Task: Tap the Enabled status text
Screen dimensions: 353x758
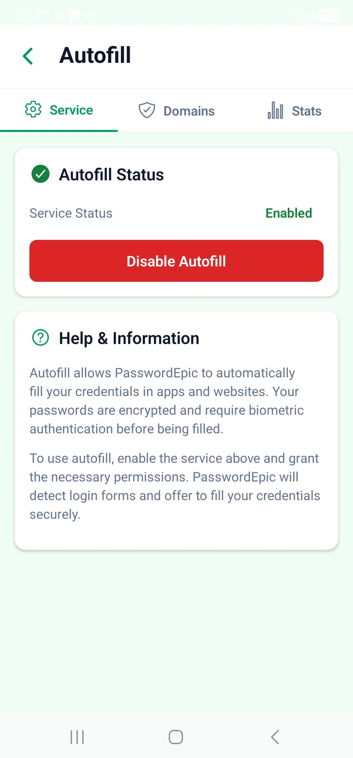Action: coord(289,213)
